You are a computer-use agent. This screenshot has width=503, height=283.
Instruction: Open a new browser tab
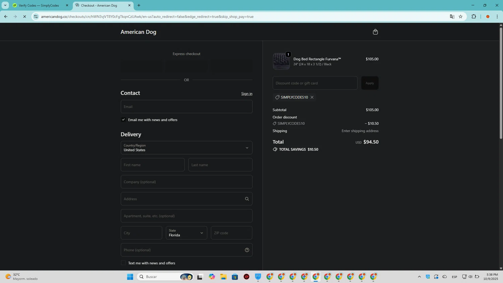click(139, 5)
